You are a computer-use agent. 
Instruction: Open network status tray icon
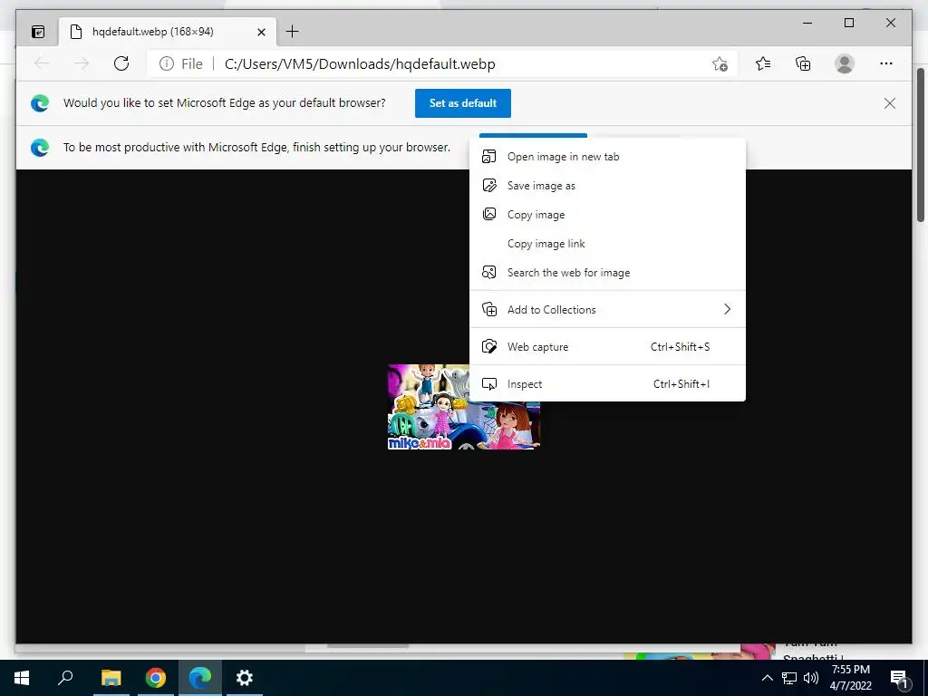click(789, 678)
